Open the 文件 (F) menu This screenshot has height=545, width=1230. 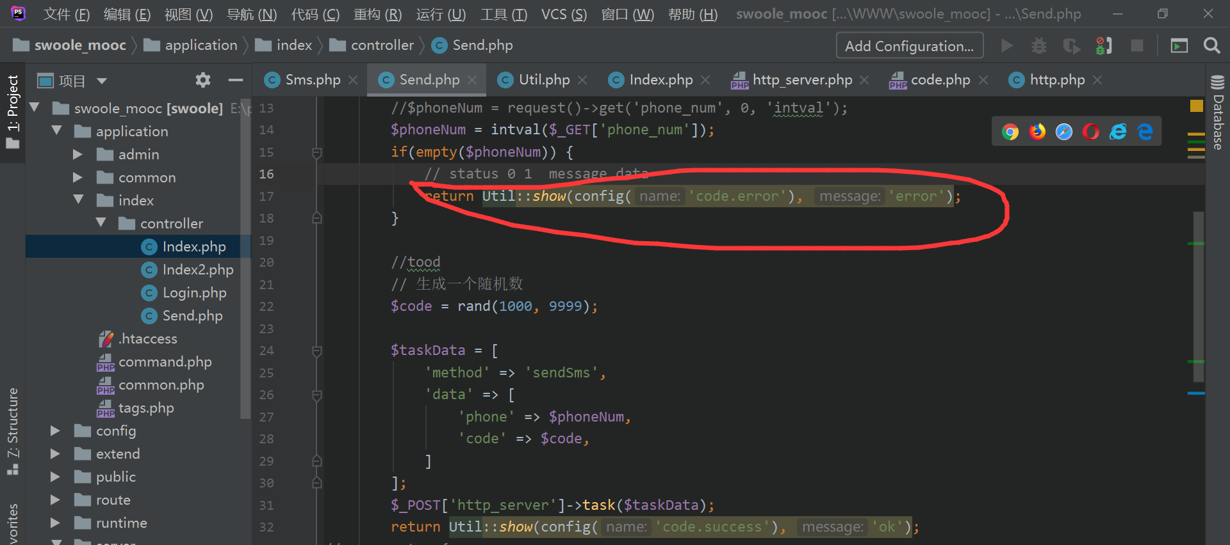point(67,14)
